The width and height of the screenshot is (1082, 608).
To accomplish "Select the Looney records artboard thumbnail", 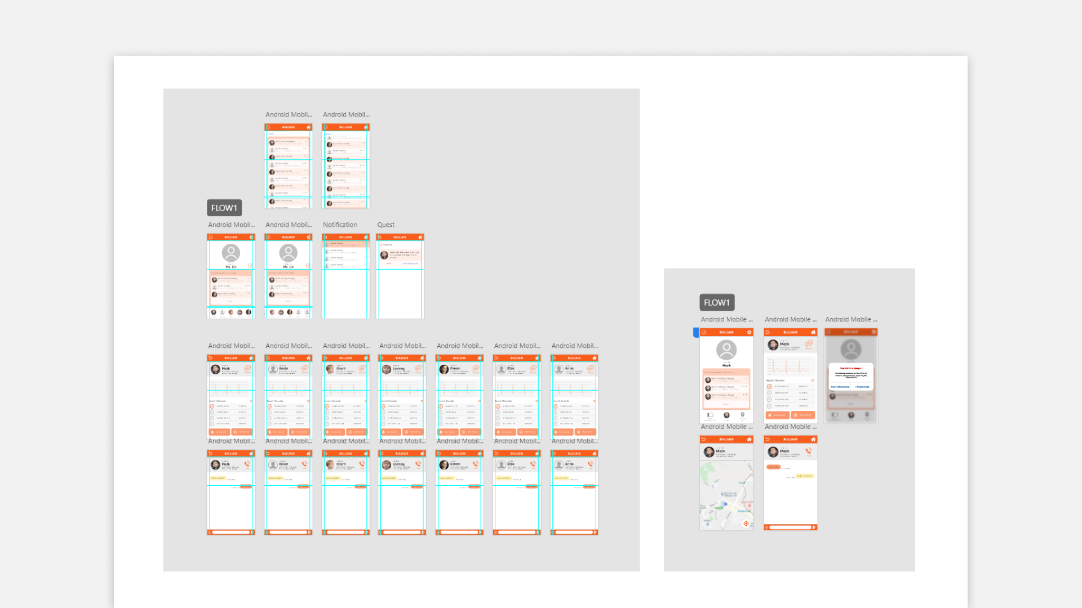I will pos(402,397).
